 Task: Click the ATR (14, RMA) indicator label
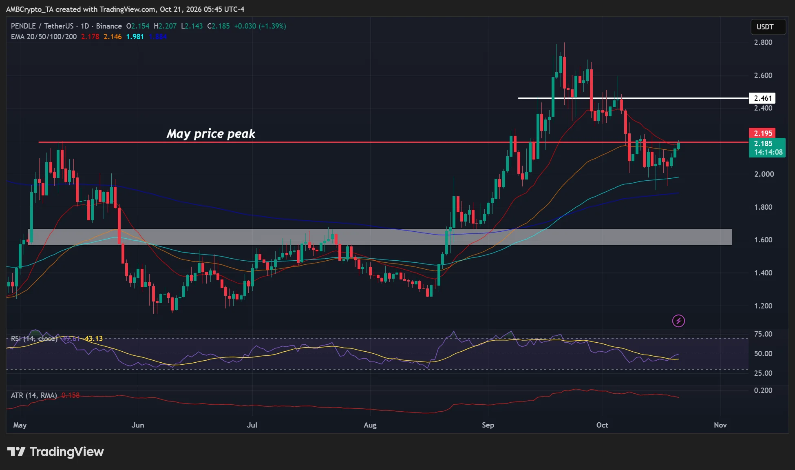[x=34, y=395]
